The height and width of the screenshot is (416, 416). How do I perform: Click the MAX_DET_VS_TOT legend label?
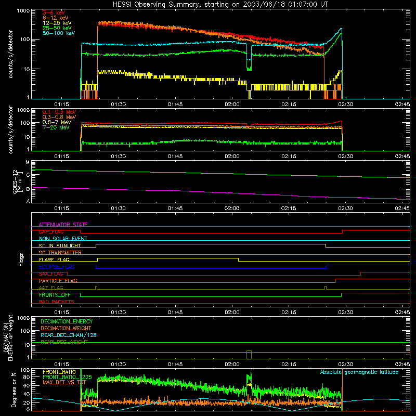pyautogui.click(x=64, y=382)
